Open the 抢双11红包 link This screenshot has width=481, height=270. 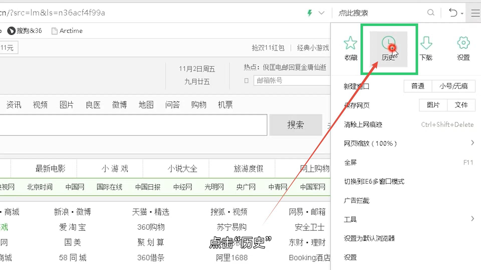(x=268, y=48)
